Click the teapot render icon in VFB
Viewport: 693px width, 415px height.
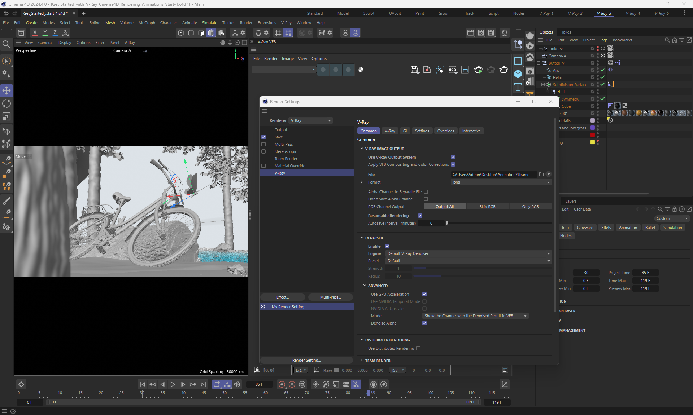click(x=504, y=70)
